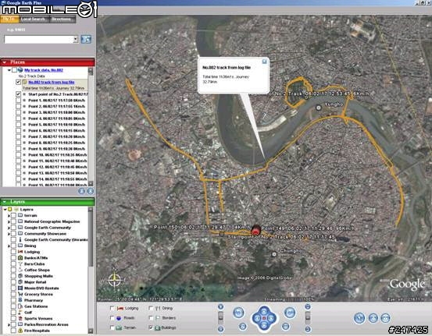Image resolution: width=432 pixels, height=336 pixels.
Task: Expand Parks/Recreation Areas layer
Action: (9, 324)
